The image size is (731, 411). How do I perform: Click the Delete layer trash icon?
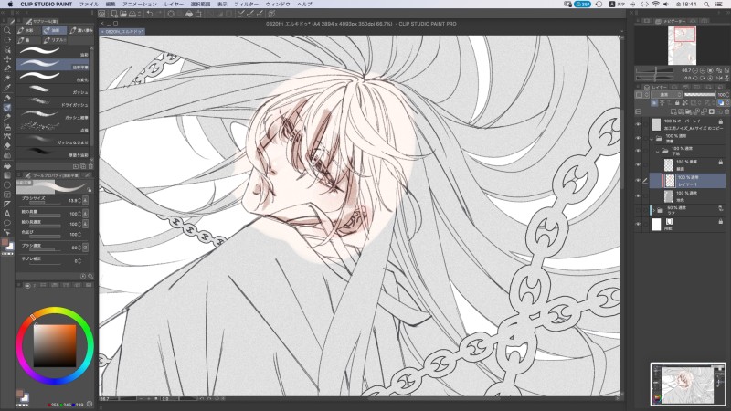(x=726, y=111)
